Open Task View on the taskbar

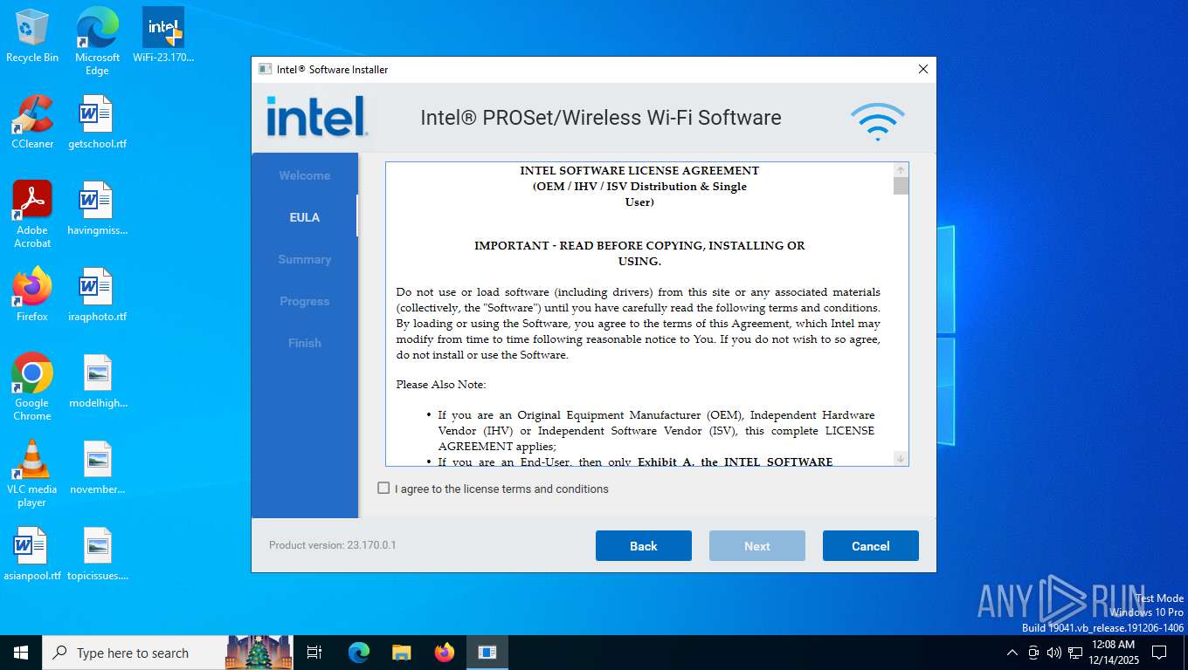coord(314,653)
